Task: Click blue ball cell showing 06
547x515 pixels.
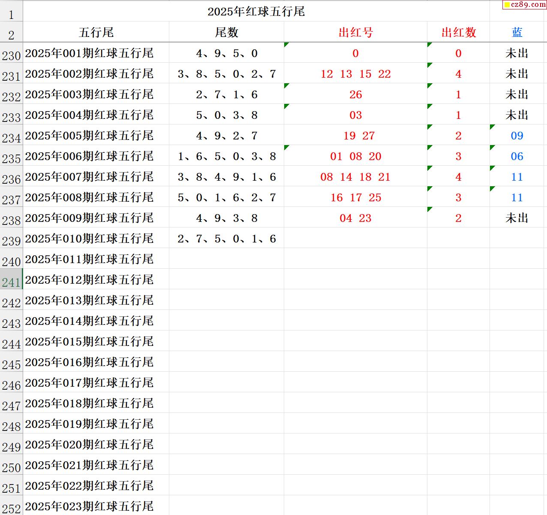Action: (517, 156)
